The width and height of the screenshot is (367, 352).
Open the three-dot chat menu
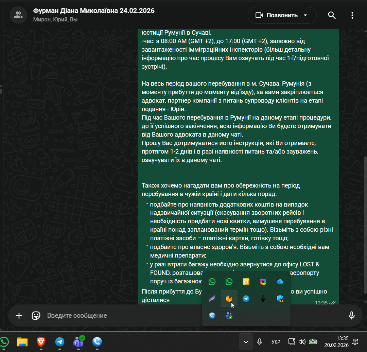pos(352,15)
